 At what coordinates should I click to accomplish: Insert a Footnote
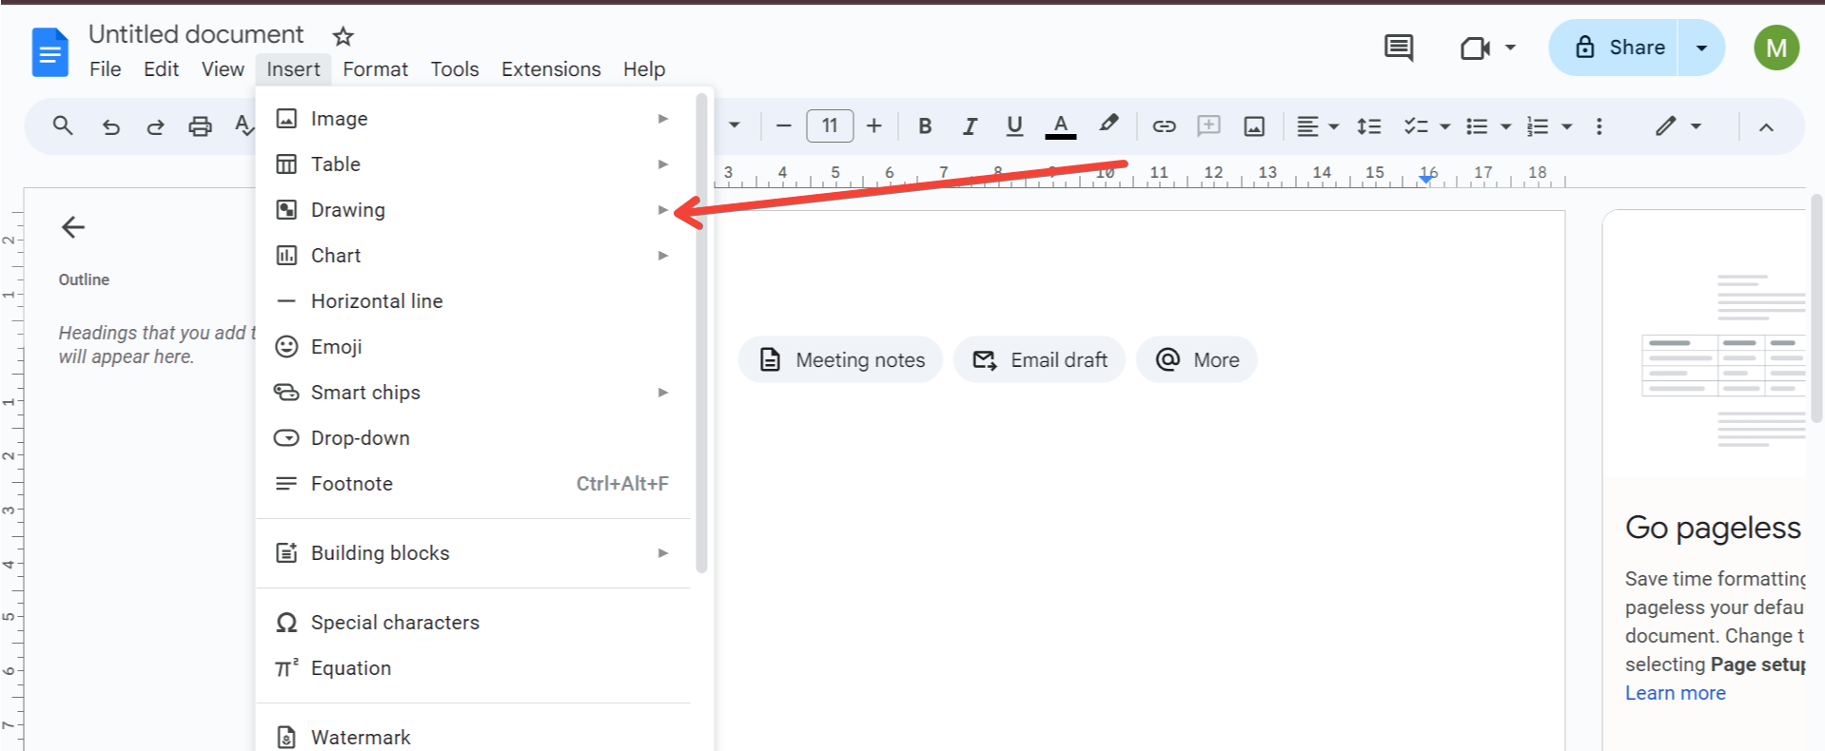click(x=473, y=484)
